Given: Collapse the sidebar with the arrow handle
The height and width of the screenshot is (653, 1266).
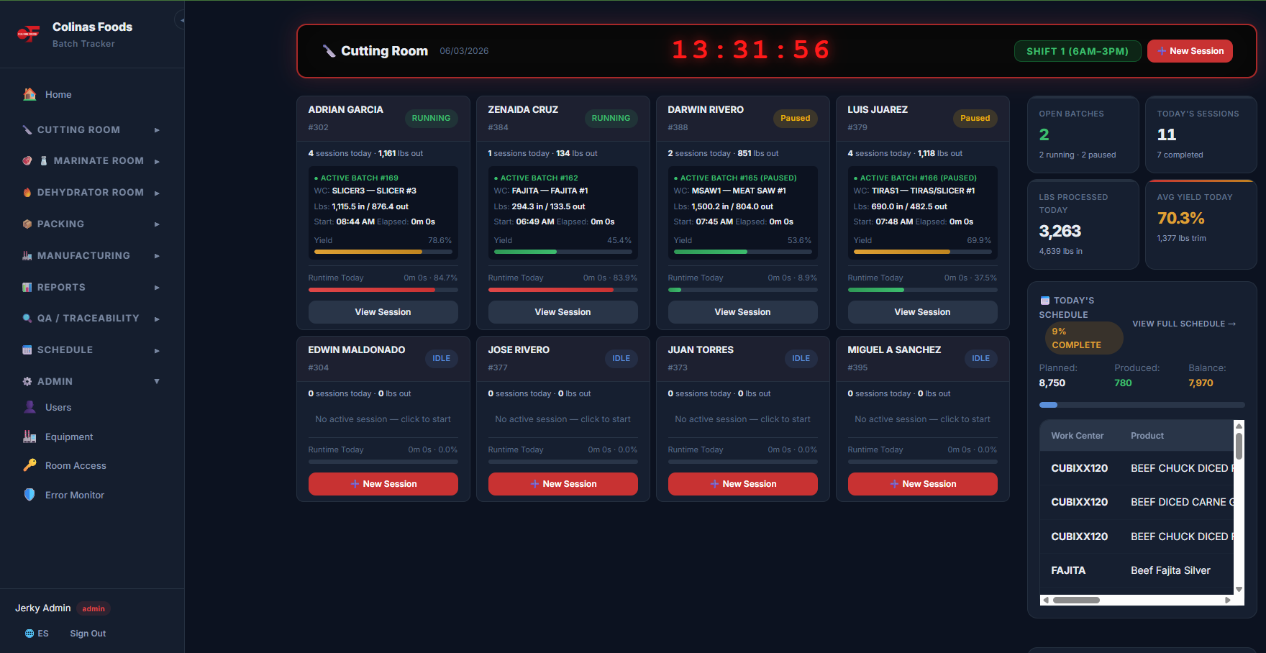Looking at the screenshot, I should (181, 20).
